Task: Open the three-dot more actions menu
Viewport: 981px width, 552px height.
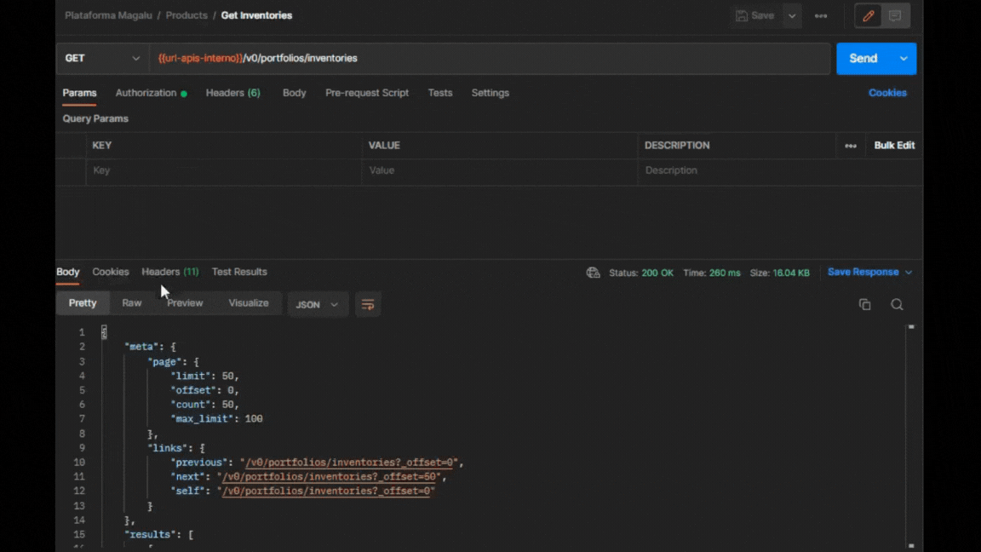Action: (x=821, y=16)
